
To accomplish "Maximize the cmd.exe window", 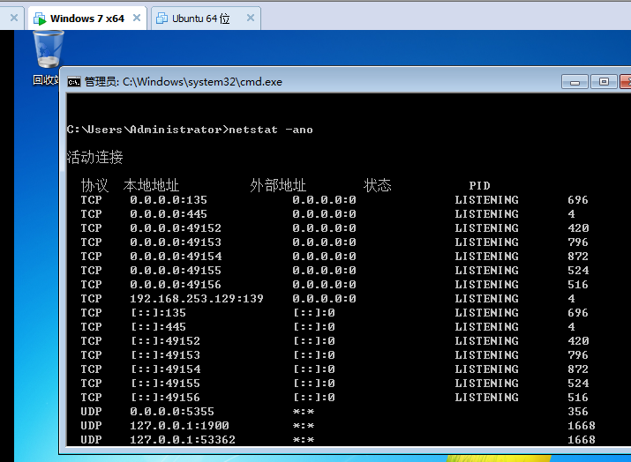I will coord(604,82).
